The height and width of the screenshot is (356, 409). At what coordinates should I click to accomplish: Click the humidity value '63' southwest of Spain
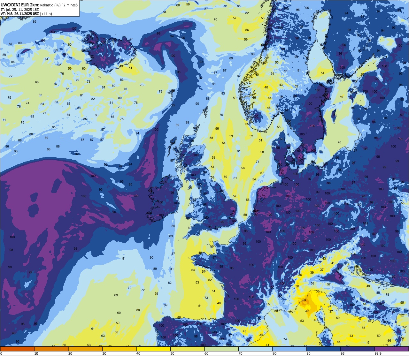[x=103, y=336]
